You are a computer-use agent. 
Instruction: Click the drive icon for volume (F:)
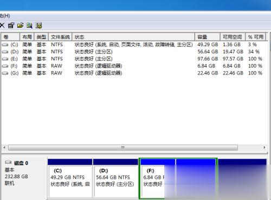pyautogui.click(x=5, y=66)
